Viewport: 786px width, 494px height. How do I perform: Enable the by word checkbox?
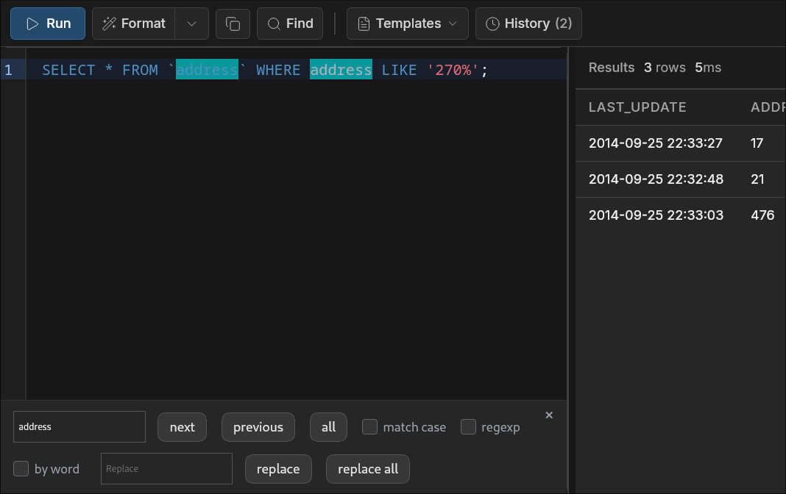(x=21, y=469)
